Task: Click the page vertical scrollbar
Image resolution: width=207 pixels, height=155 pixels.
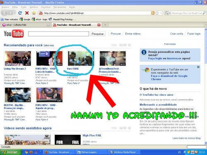Action: point(206,86)
